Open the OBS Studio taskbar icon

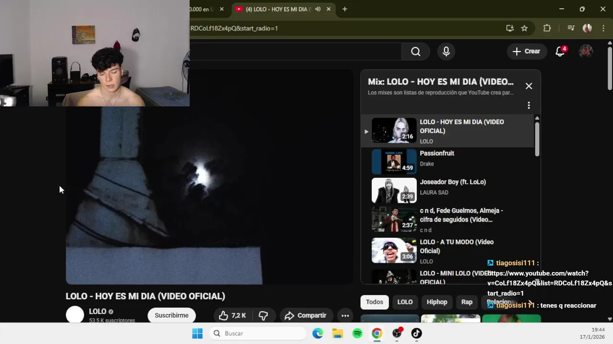click(x=397, y=333)
